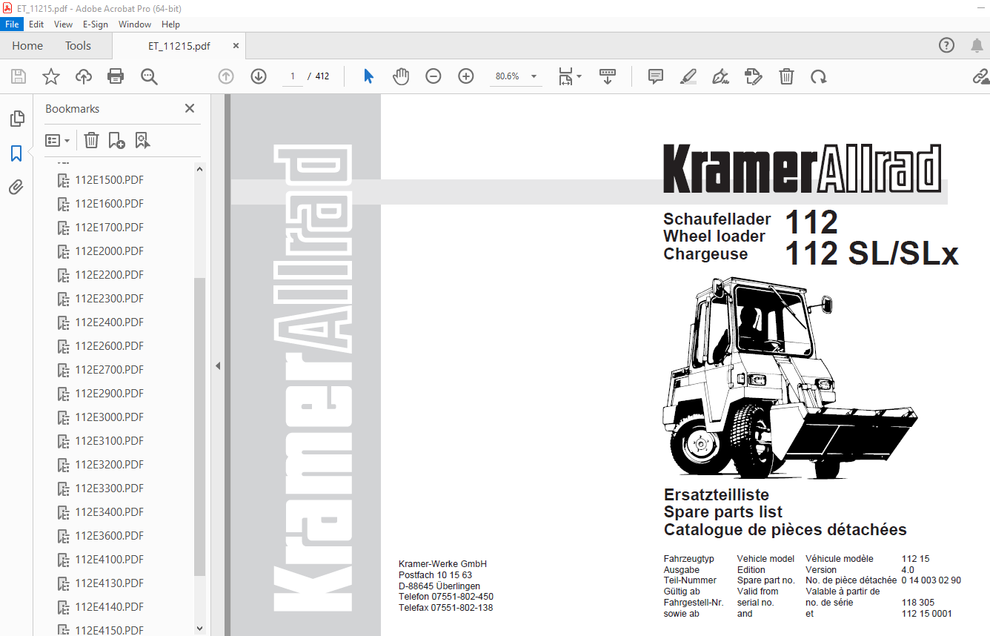
Task: Click the find current bookmark icon
Action: click(142, 140)
